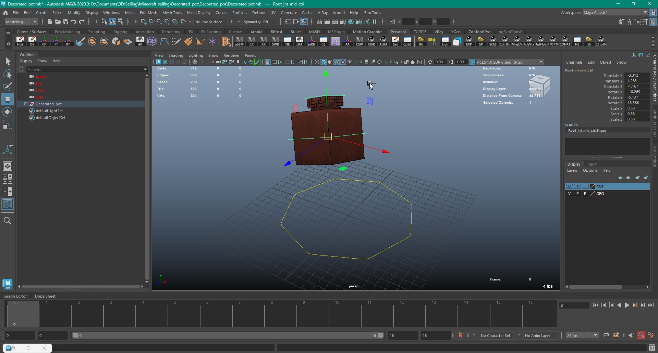
Task: Activate the Lasso select tool
Action: click(x=8, y=74)
